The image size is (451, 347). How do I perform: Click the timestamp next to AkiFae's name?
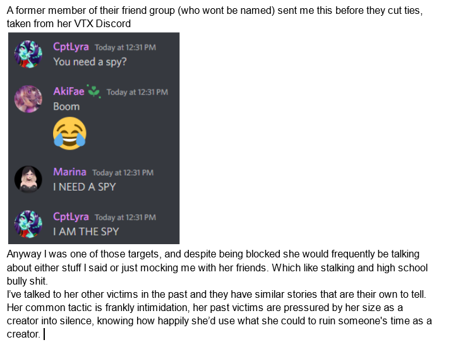point(137,92)
